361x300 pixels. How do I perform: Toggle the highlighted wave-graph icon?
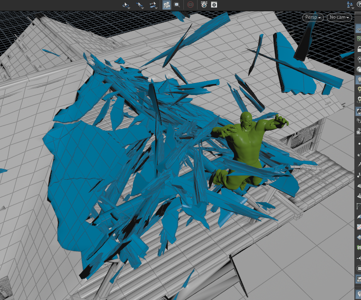(x=359, y=279)
